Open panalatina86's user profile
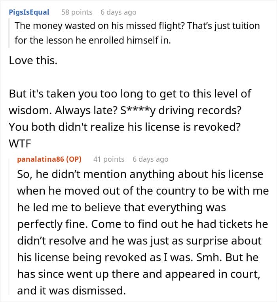The height and width of the screenshot is (302, 277). point(41,159)
